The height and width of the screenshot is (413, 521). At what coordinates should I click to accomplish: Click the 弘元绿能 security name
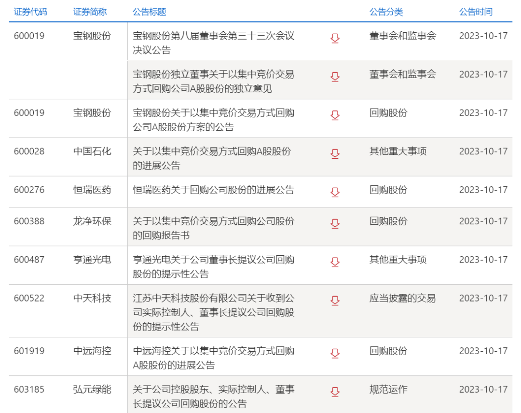pos(92,390)
